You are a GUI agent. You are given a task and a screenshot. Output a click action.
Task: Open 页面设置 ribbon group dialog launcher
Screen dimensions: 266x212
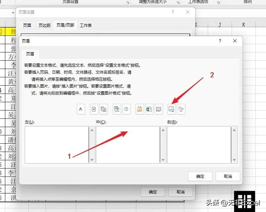pyautogui.click(x=128, y=2)
